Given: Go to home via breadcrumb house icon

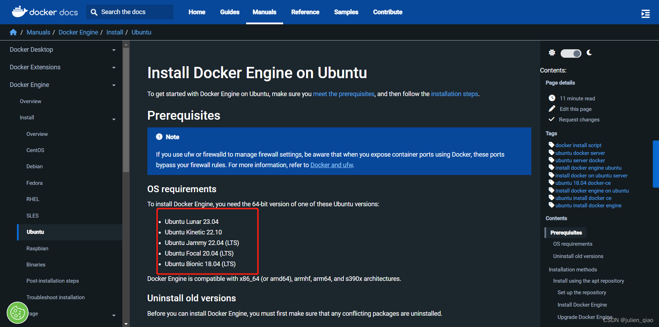Looking at the screenshot, I should [13, 32].
